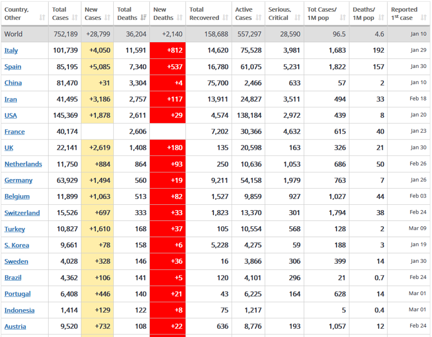The width and height of the screenshot is (432, 337).
Task: Sort table by New Cases arrows
Action: (107, 18)
